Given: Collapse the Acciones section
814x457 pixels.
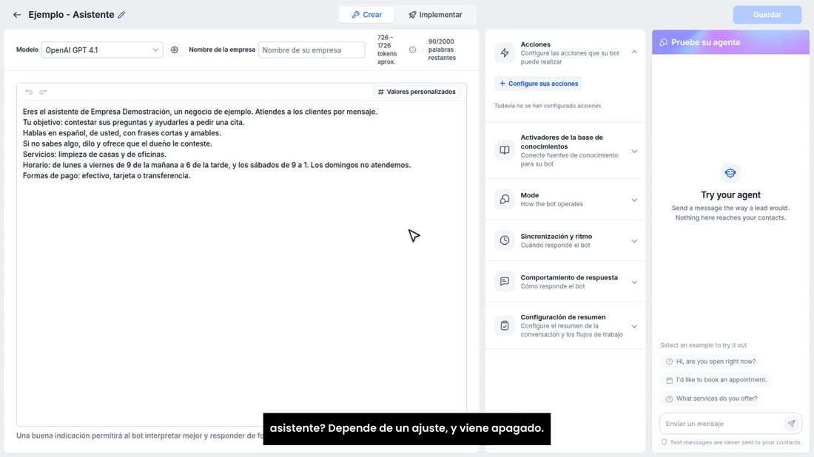Looking at the screenshot, I should point(634,52).
